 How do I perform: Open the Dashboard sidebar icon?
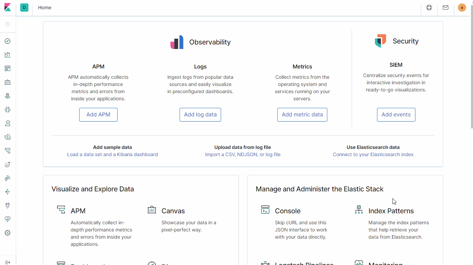coord(8,68)
